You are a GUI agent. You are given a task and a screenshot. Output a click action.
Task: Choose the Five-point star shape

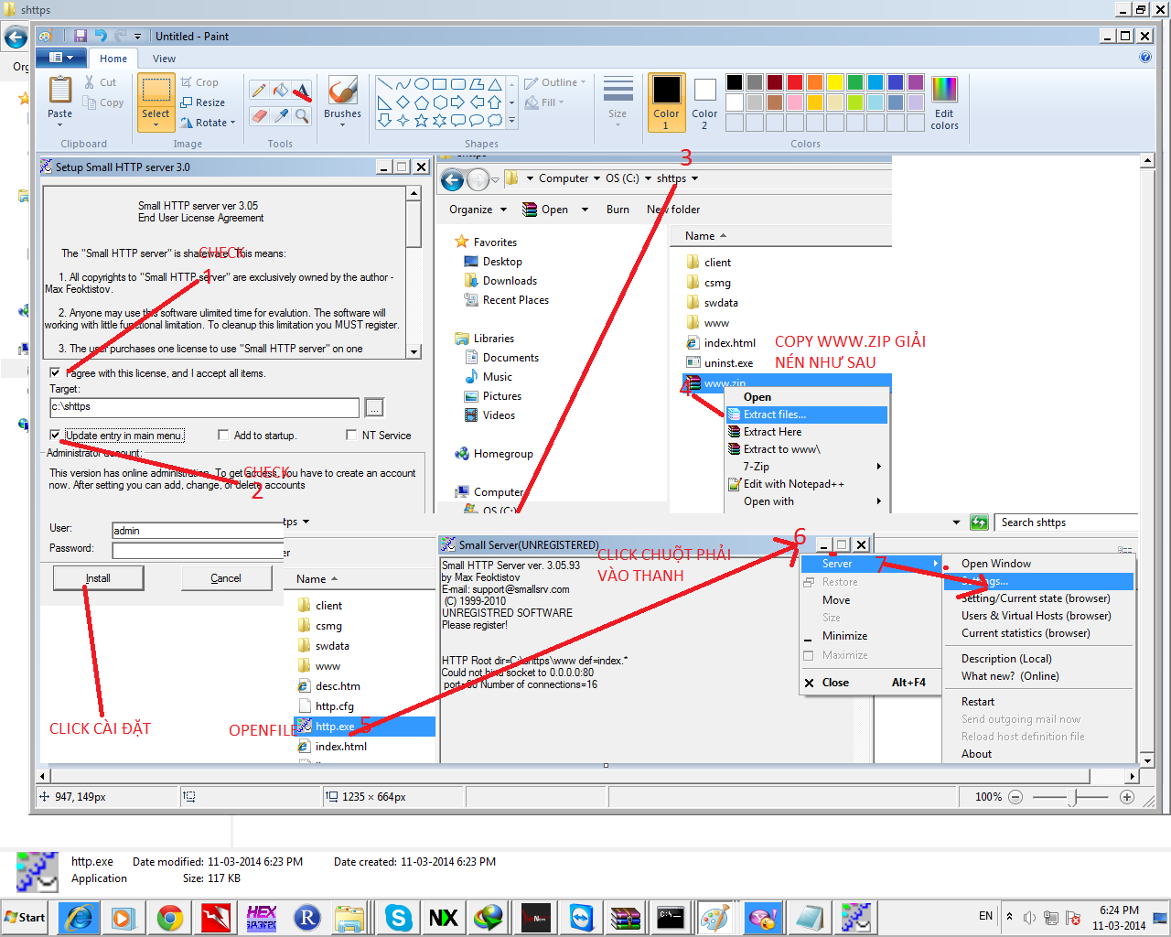[422, 121]
